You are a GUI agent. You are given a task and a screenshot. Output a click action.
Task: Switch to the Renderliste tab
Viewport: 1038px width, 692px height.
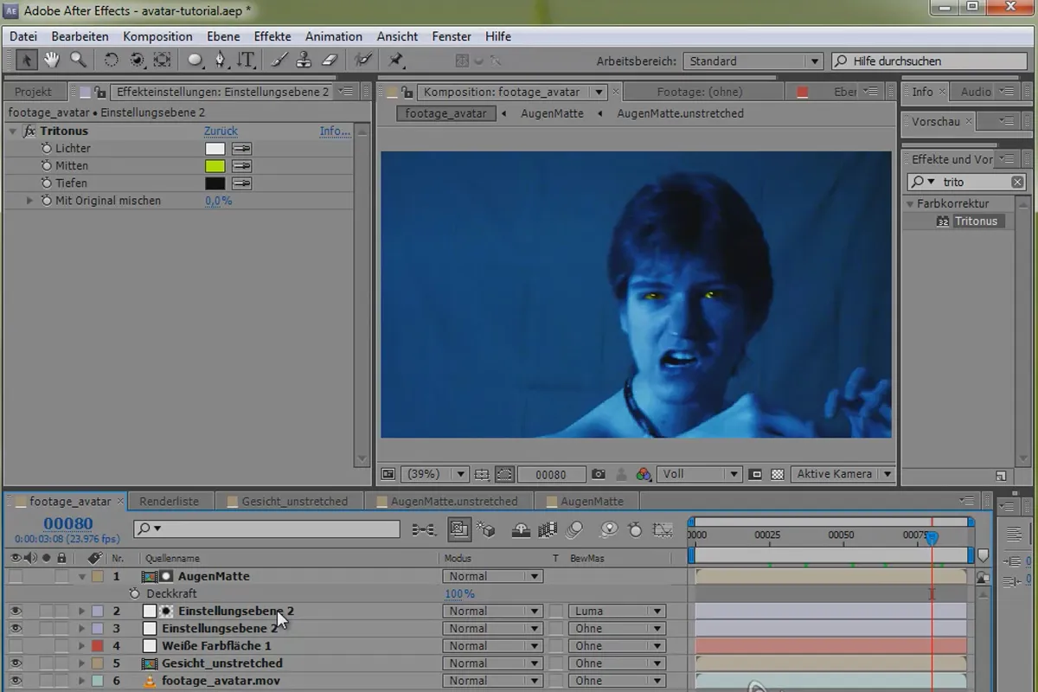tap(169, 501)
